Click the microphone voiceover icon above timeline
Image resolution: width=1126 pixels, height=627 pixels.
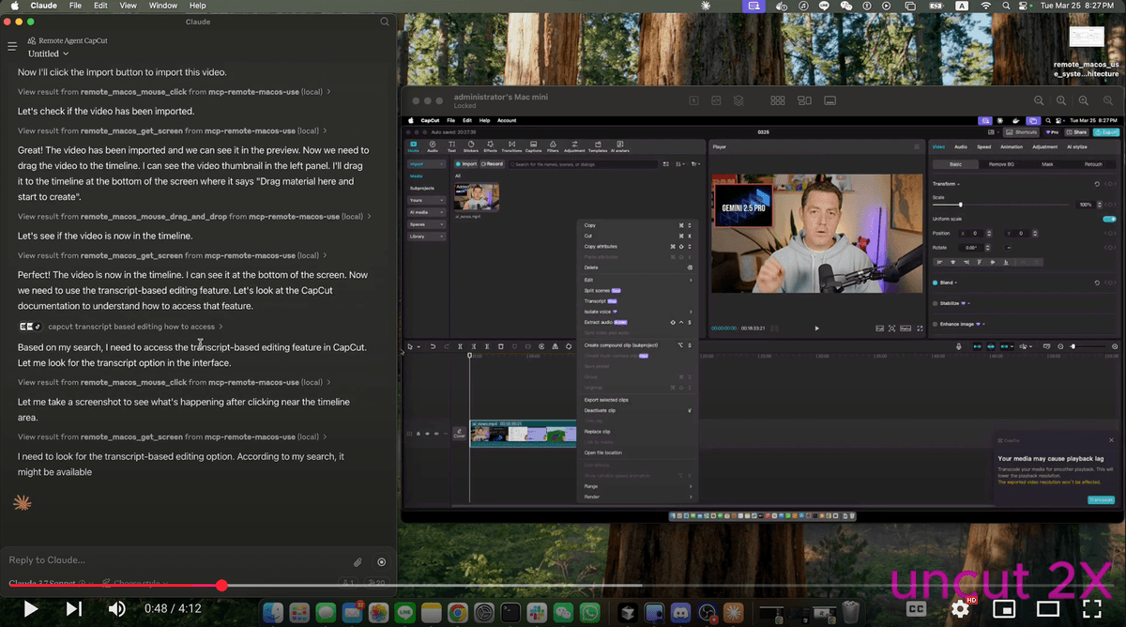click(958, 346)
